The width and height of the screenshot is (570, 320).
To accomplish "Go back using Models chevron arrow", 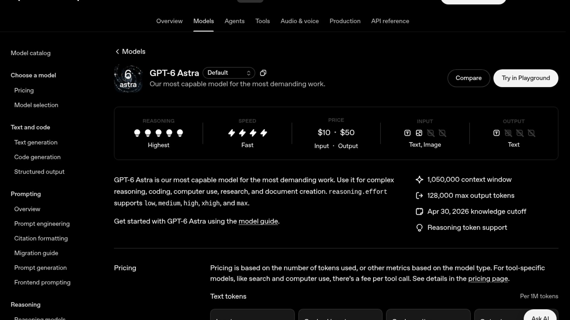I will click(117, 52).
